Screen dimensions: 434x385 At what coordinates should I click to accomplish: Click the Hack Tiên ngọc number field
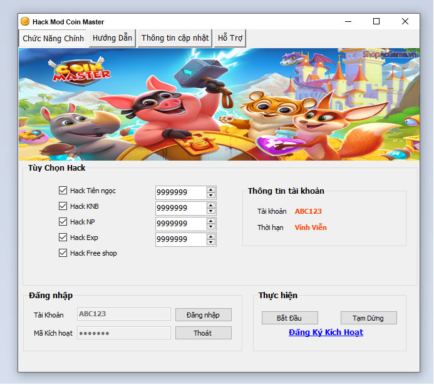[x=181, y=192]
